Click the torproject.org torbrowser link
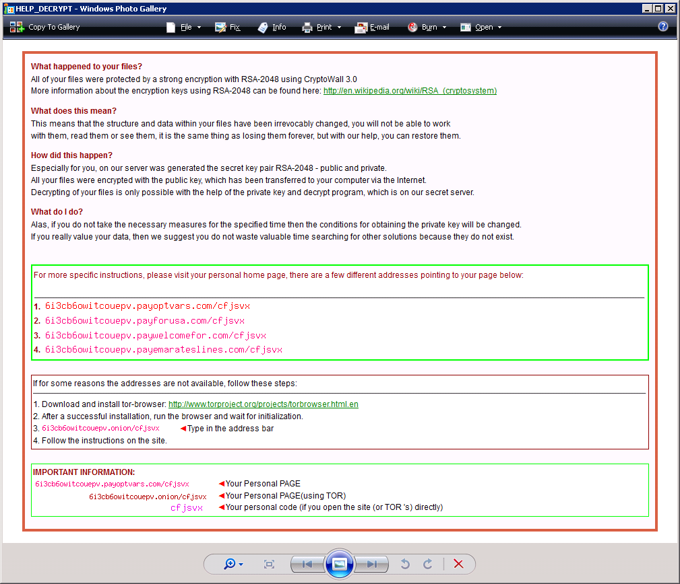Image resolution: width=680 pixels, height=584 pixels. (264, 404)
